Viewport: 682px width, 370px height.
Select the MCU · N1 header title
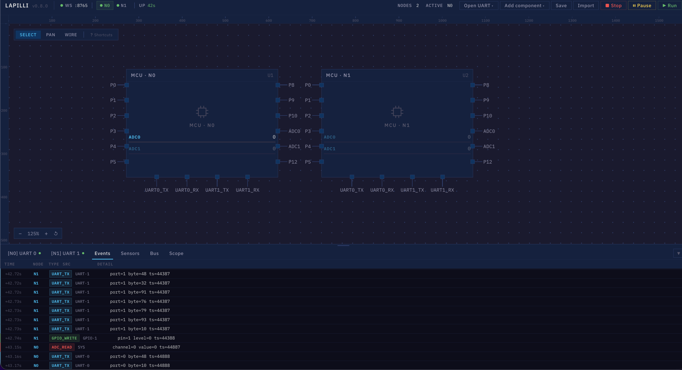(338, 75)
